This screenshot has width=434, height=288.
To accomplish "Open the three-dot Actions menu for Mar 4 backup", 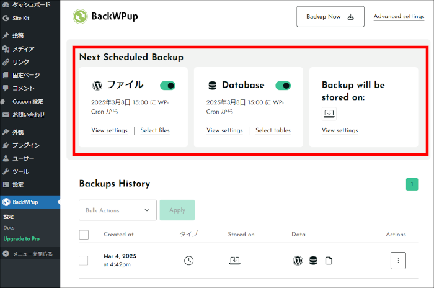I will point(398,261).
